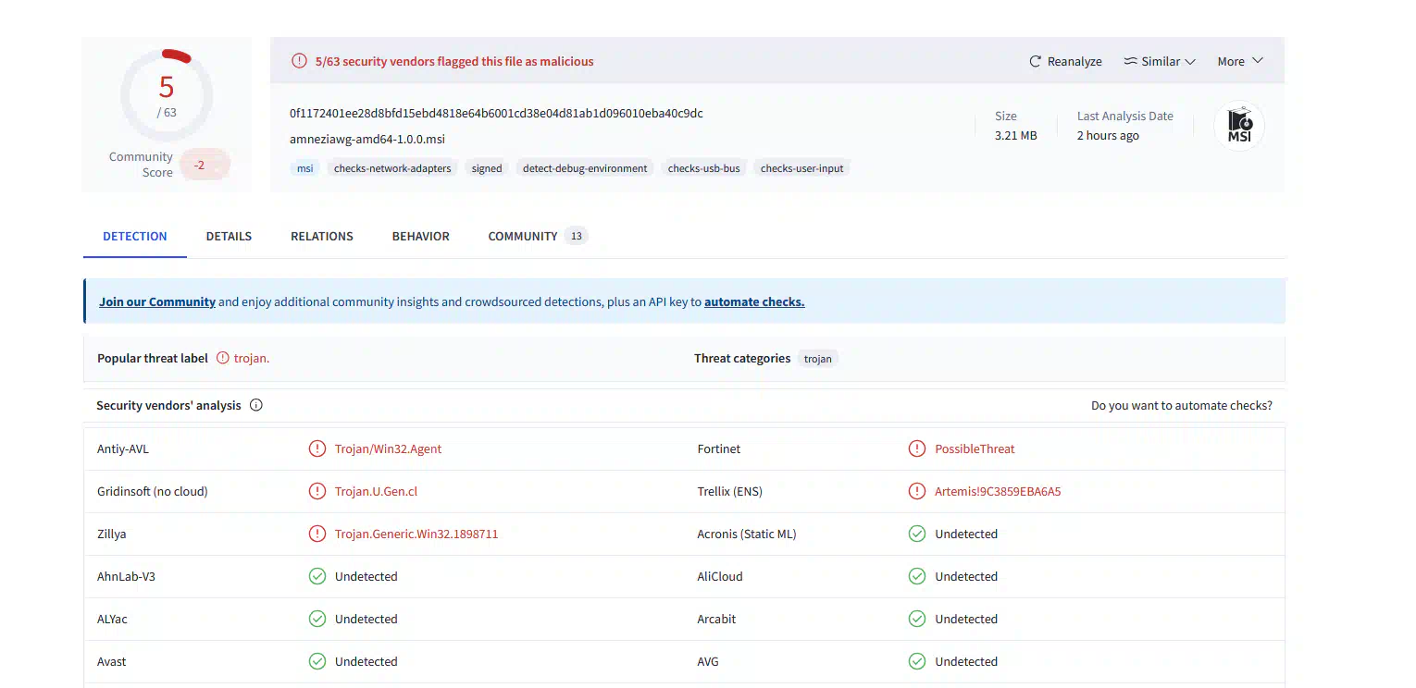Click the green check icon in AhnLab-V3 row
Viewport: 1416px width, 688px height.
pos(317,576)
